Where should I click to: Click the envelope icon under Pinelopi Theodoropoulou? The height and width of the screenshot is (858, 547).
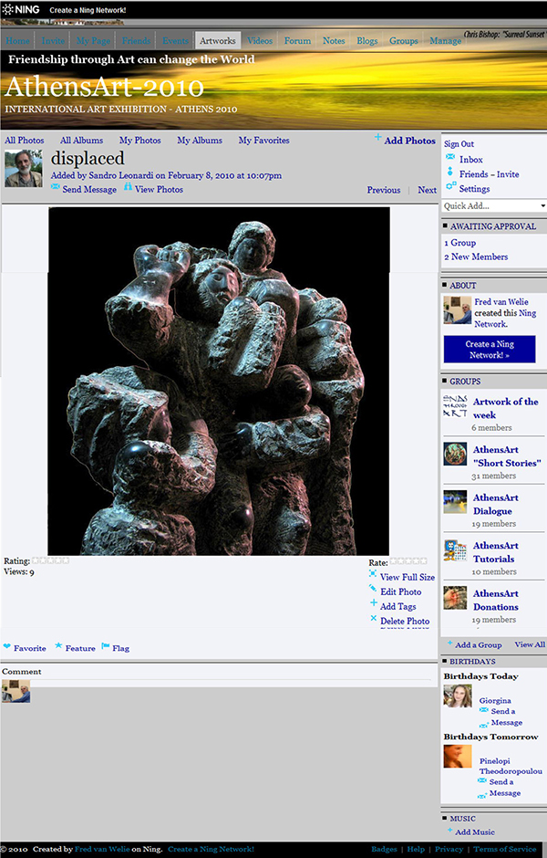click(482, 780)
